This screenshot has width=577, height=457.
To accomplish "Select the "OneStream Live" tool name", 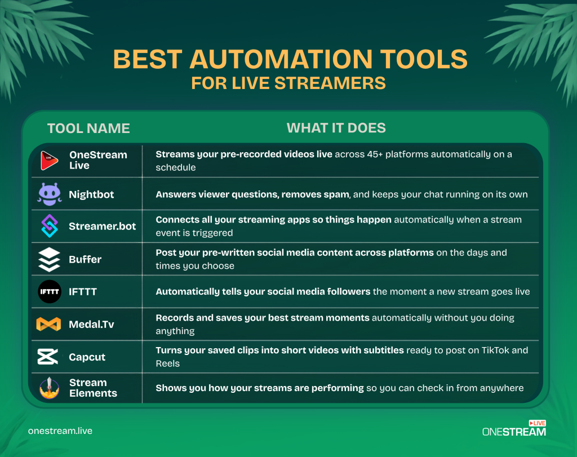I will point(98,160).
